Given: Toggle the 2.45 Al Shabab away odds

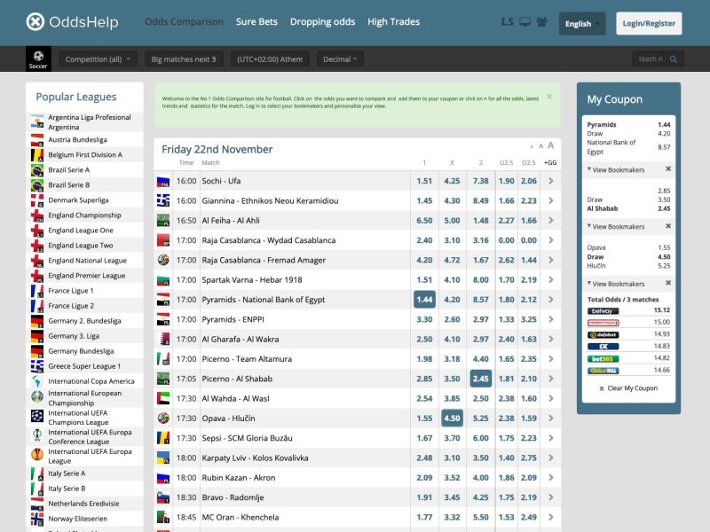Looking at the screenshot, I should point(480,379).
